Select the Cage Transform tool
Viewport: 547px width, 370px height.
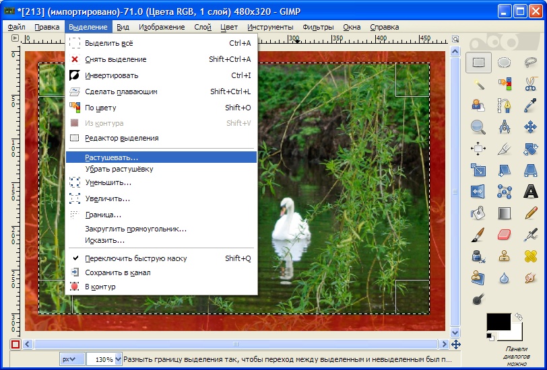point(504,192)
